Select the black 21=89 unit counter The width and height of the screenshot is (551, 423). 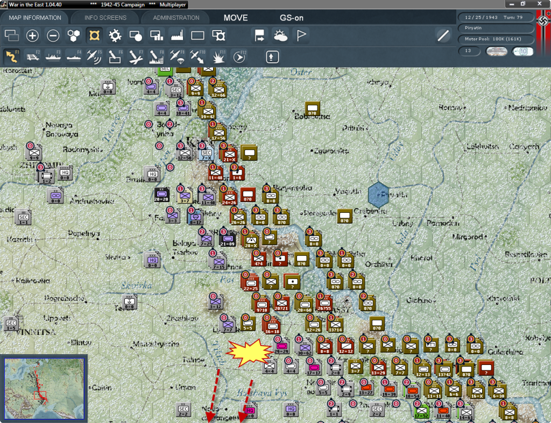pos(228,239)
